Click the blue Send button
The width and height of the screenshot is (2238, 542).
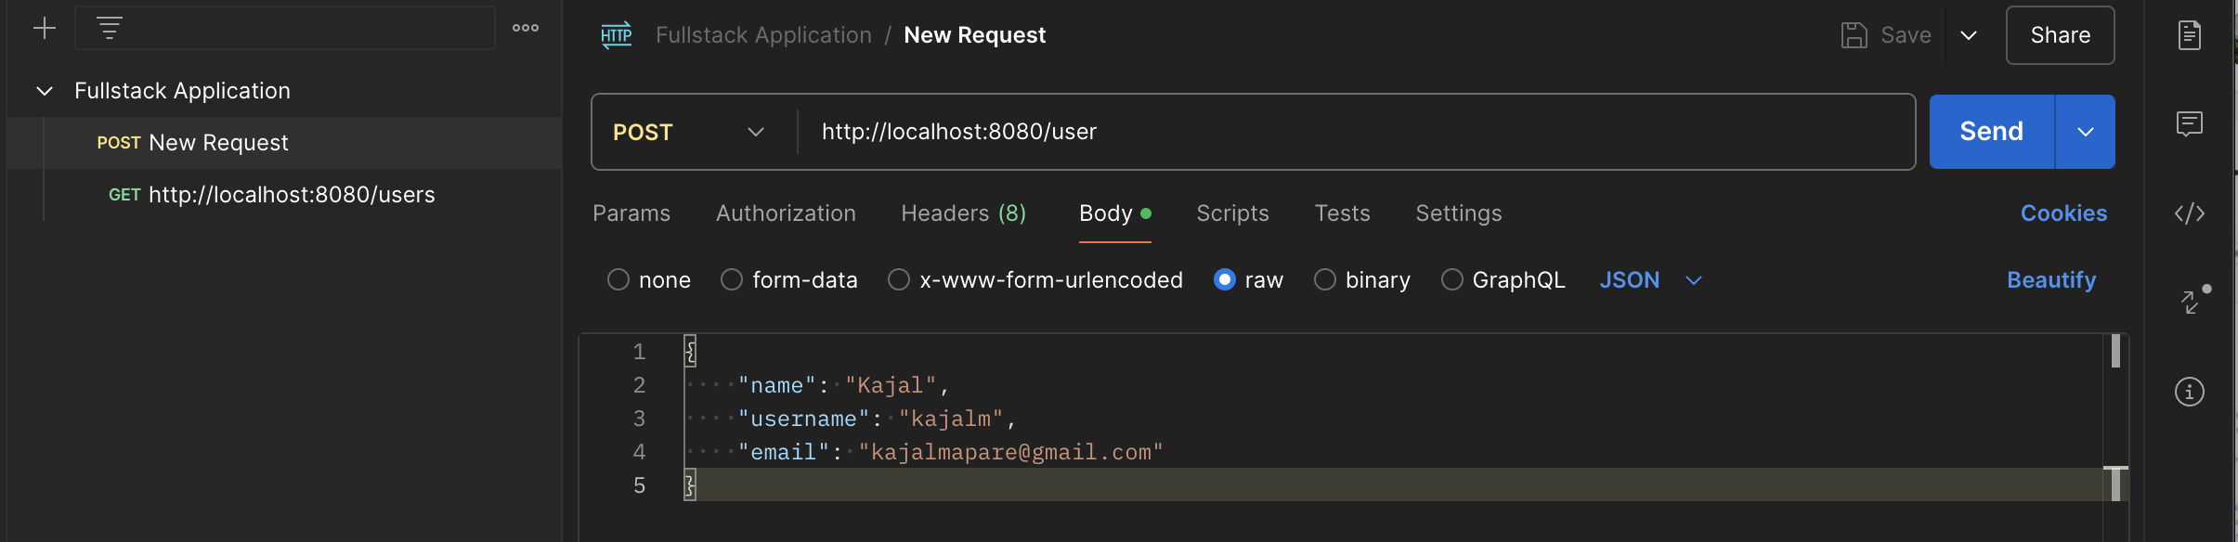point(1991,132)
